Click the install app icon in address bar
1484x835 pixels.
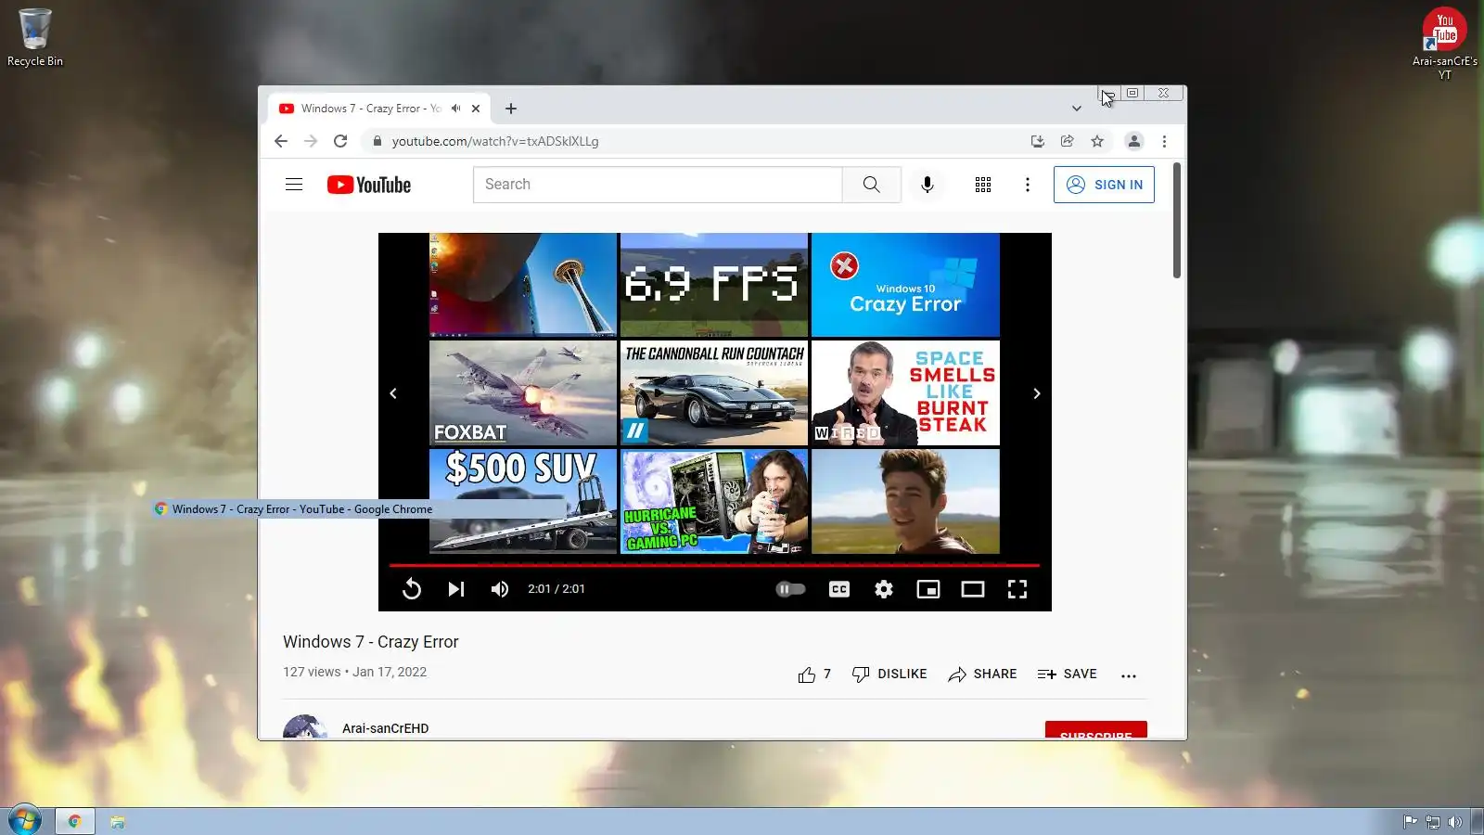tap(1038, 141)
